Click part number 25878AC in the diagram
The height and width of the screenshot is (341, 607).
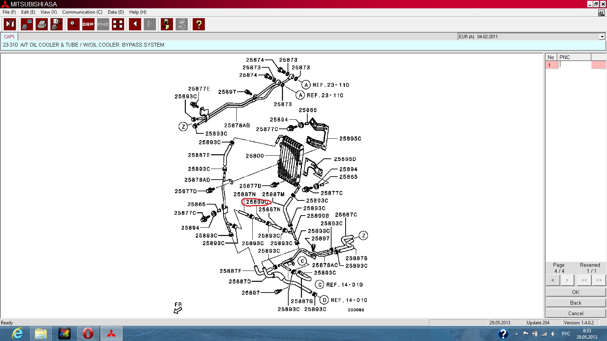coord(325,265)
